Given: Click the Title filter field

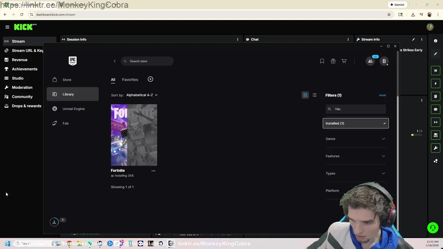Looking at the screenshot, I should click(x=356, y=109).
